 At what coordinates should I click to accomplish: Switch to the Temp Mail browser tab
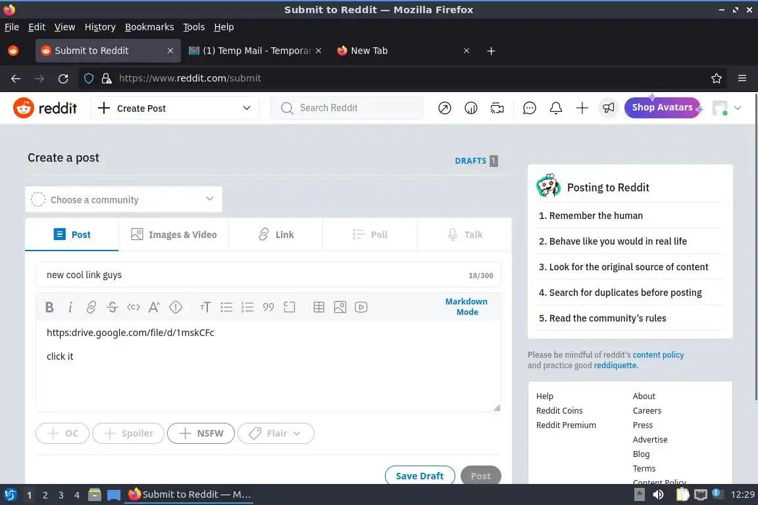(255, 51)
